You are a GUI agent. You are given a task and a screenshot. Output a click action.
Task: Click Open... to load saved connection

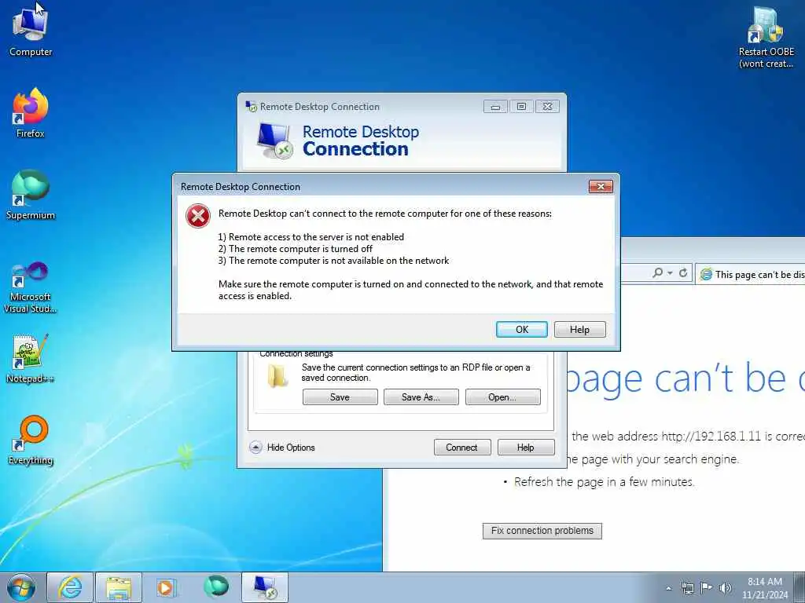[x=502, y=397]
